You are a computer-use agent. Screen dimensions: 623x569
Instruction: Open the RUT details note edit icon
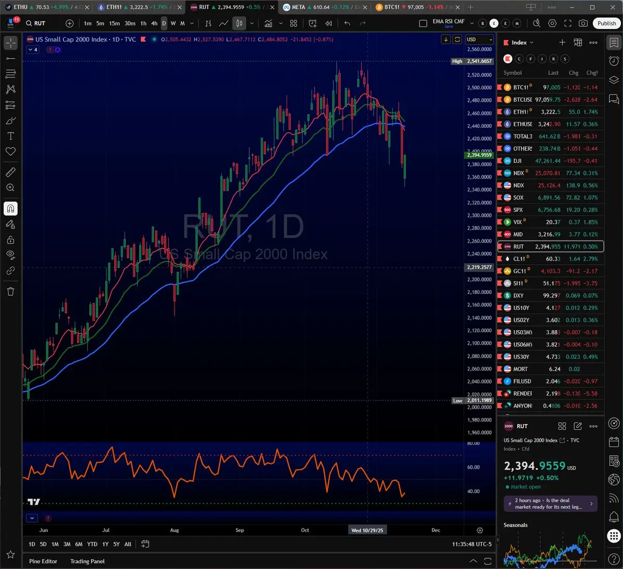tap(578, 426)
